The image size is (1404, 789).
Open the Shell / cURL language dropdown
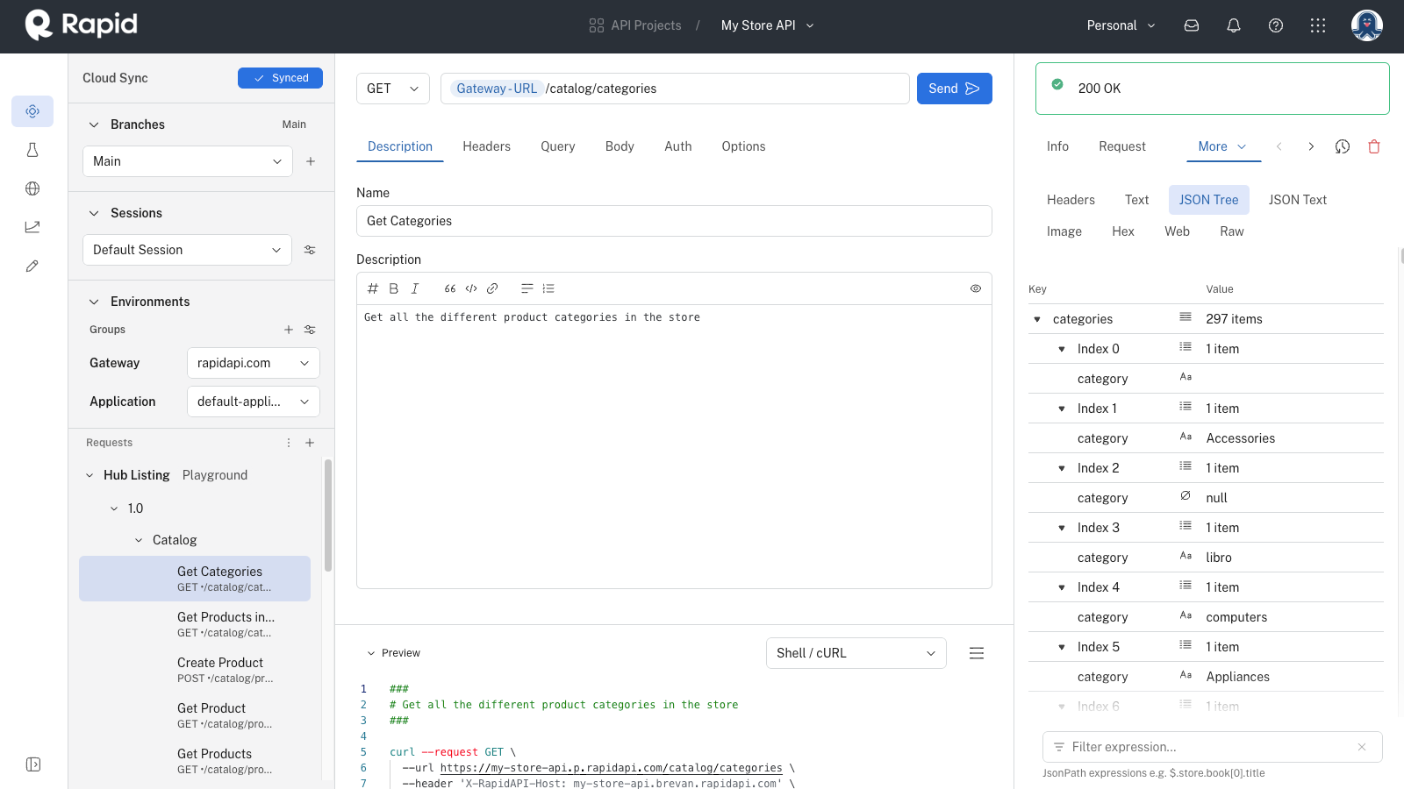point(856,653)
